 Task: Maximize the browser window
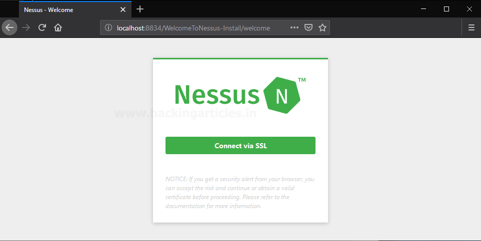pyautogui.click(x=446, y=9)
